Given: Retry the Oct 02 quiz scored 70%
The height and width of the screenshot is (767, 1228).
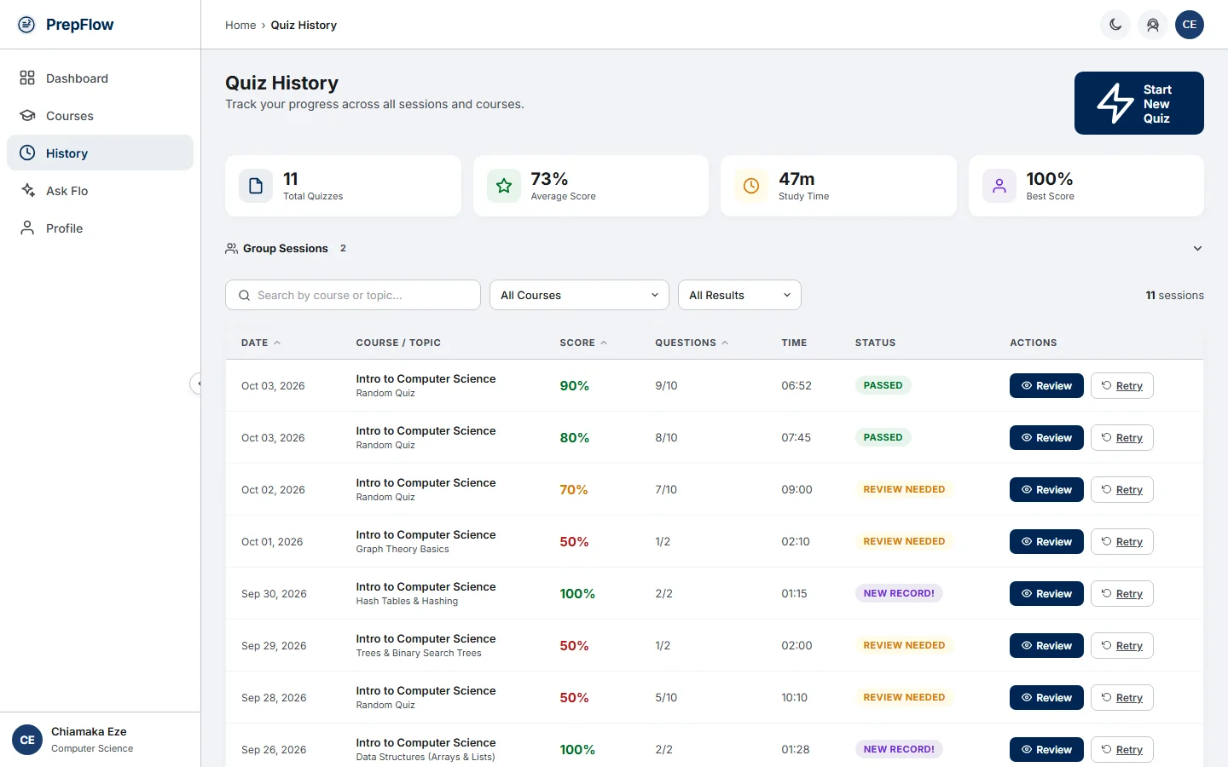Looking at the screenshot, I should pyautogui.click(x=1122, y=489).
